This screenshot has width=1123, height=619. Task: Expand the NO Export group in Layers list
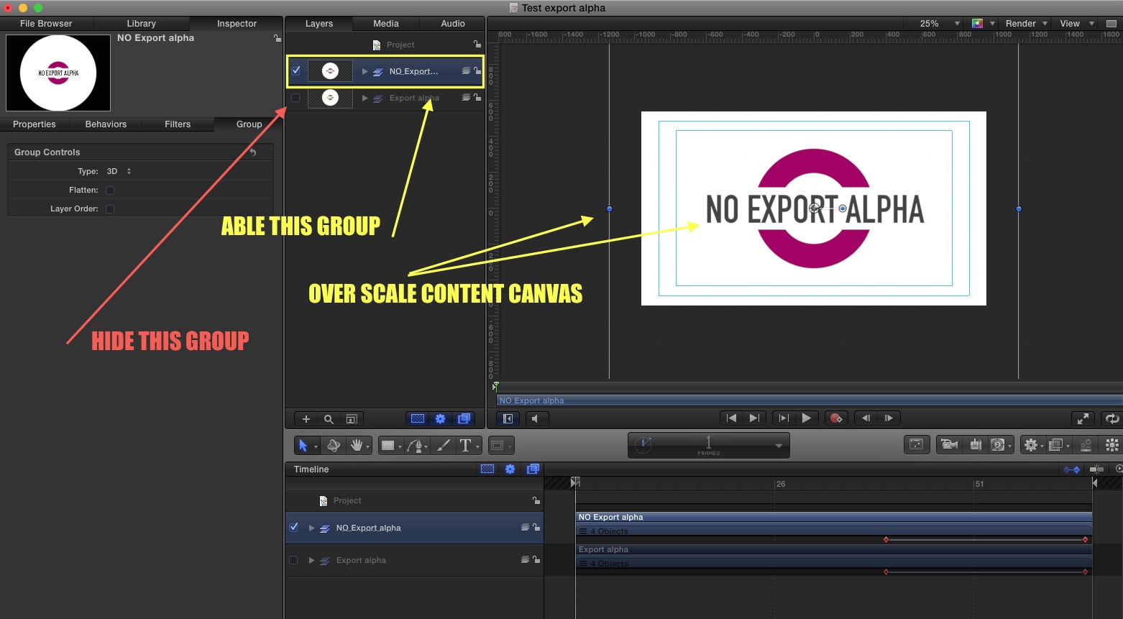click(365, 71)
